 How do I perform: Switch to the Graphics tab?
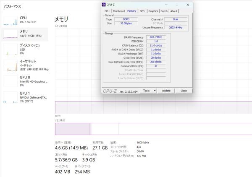tap(153, 11)
